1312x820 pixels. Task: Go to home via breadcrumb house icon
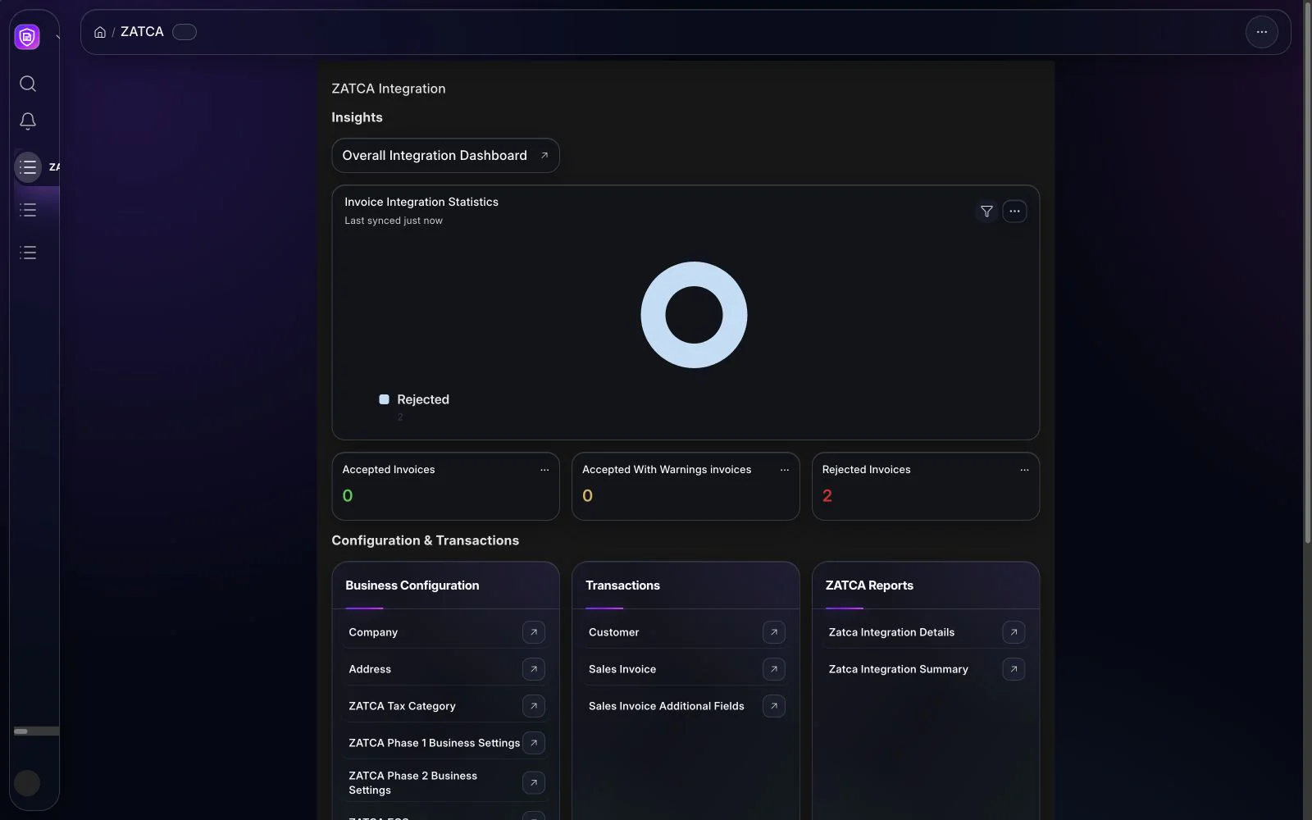click(100, 32)
